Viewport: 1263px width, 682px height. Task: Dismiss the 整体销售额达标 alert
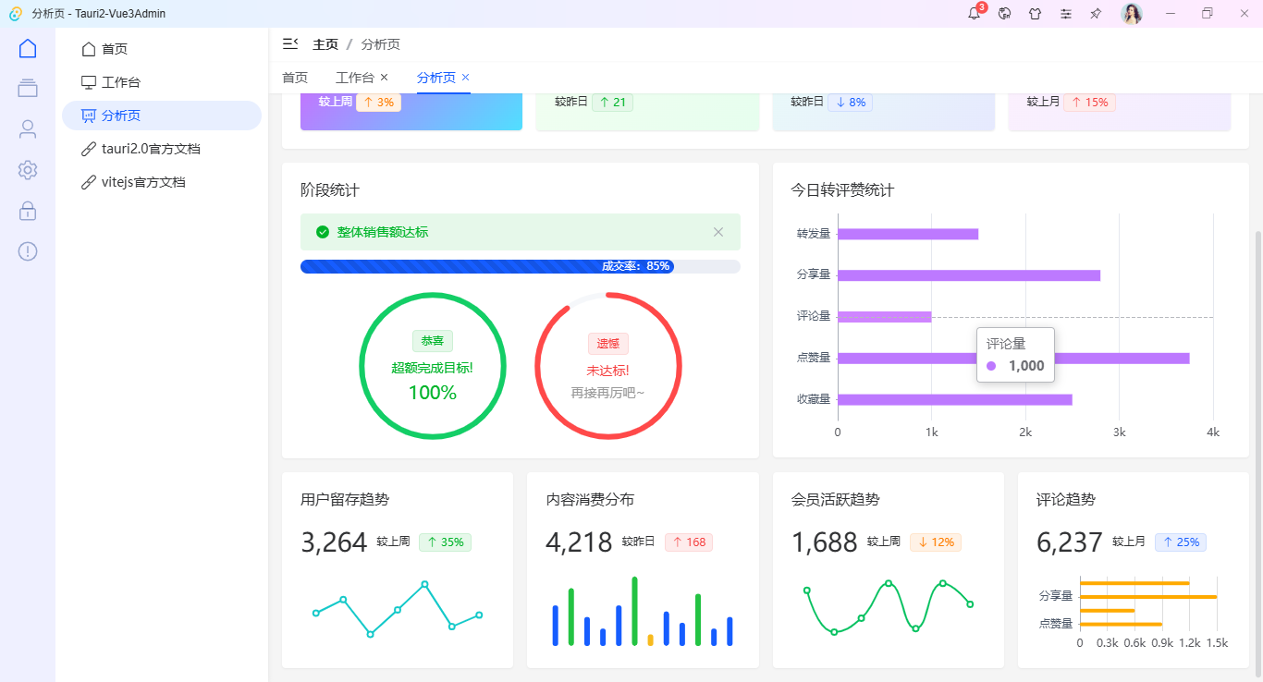point(718,232)
